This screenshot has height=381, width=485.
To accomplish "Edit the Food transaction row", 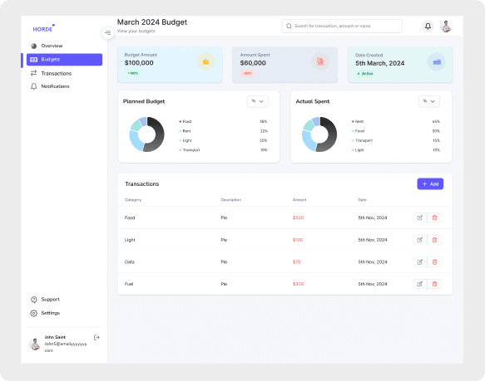I will [x=420, y=217].
